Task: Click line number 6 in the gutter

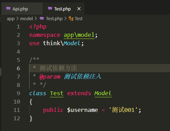Action: point(18,68)
